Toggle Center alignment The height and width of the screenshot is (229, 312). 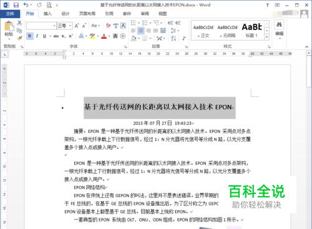[x=141, y=31]
